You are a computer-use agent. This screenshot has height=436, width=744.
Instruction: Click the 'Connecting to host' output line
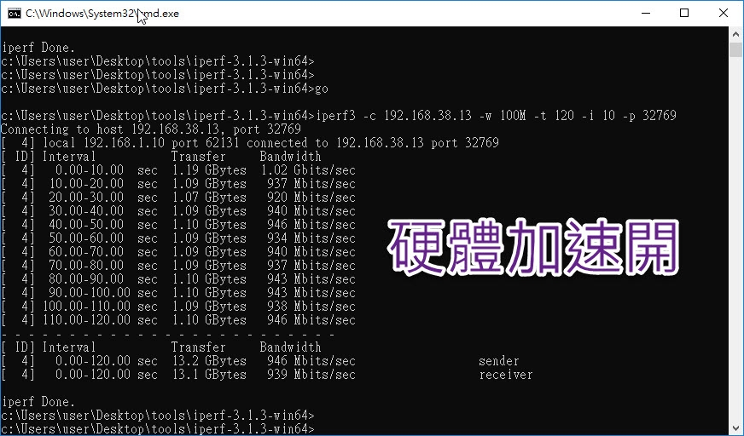[x=151, y=129]
